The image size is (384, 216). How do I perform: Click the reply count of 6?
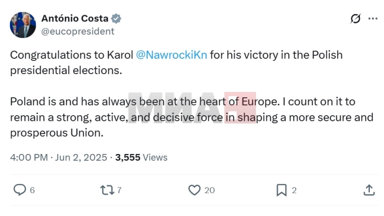(32, 191)
